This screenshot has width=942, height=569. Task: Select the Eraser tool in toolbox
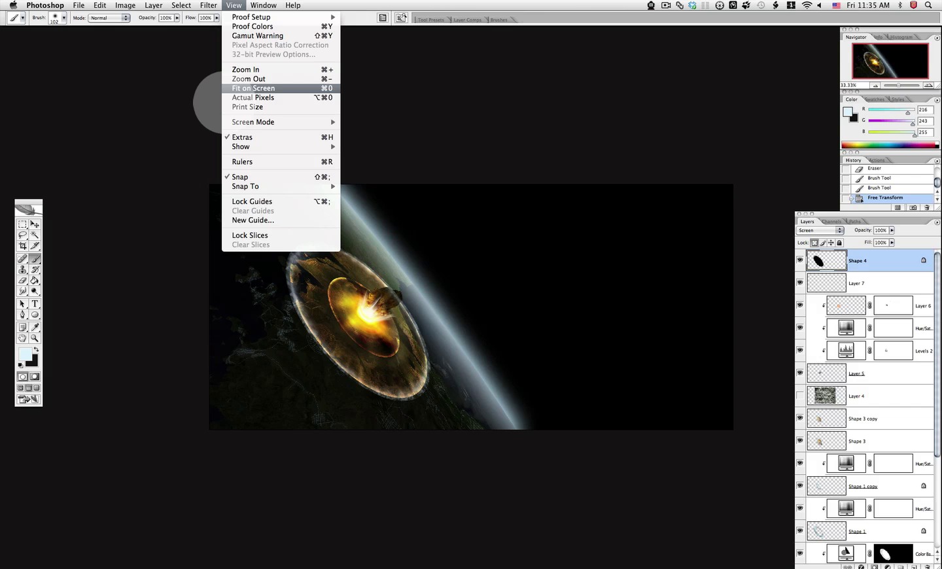click(x=22, y=280)
